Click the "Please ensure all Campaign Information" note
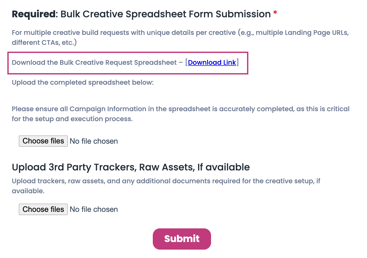 coord(180,109)
